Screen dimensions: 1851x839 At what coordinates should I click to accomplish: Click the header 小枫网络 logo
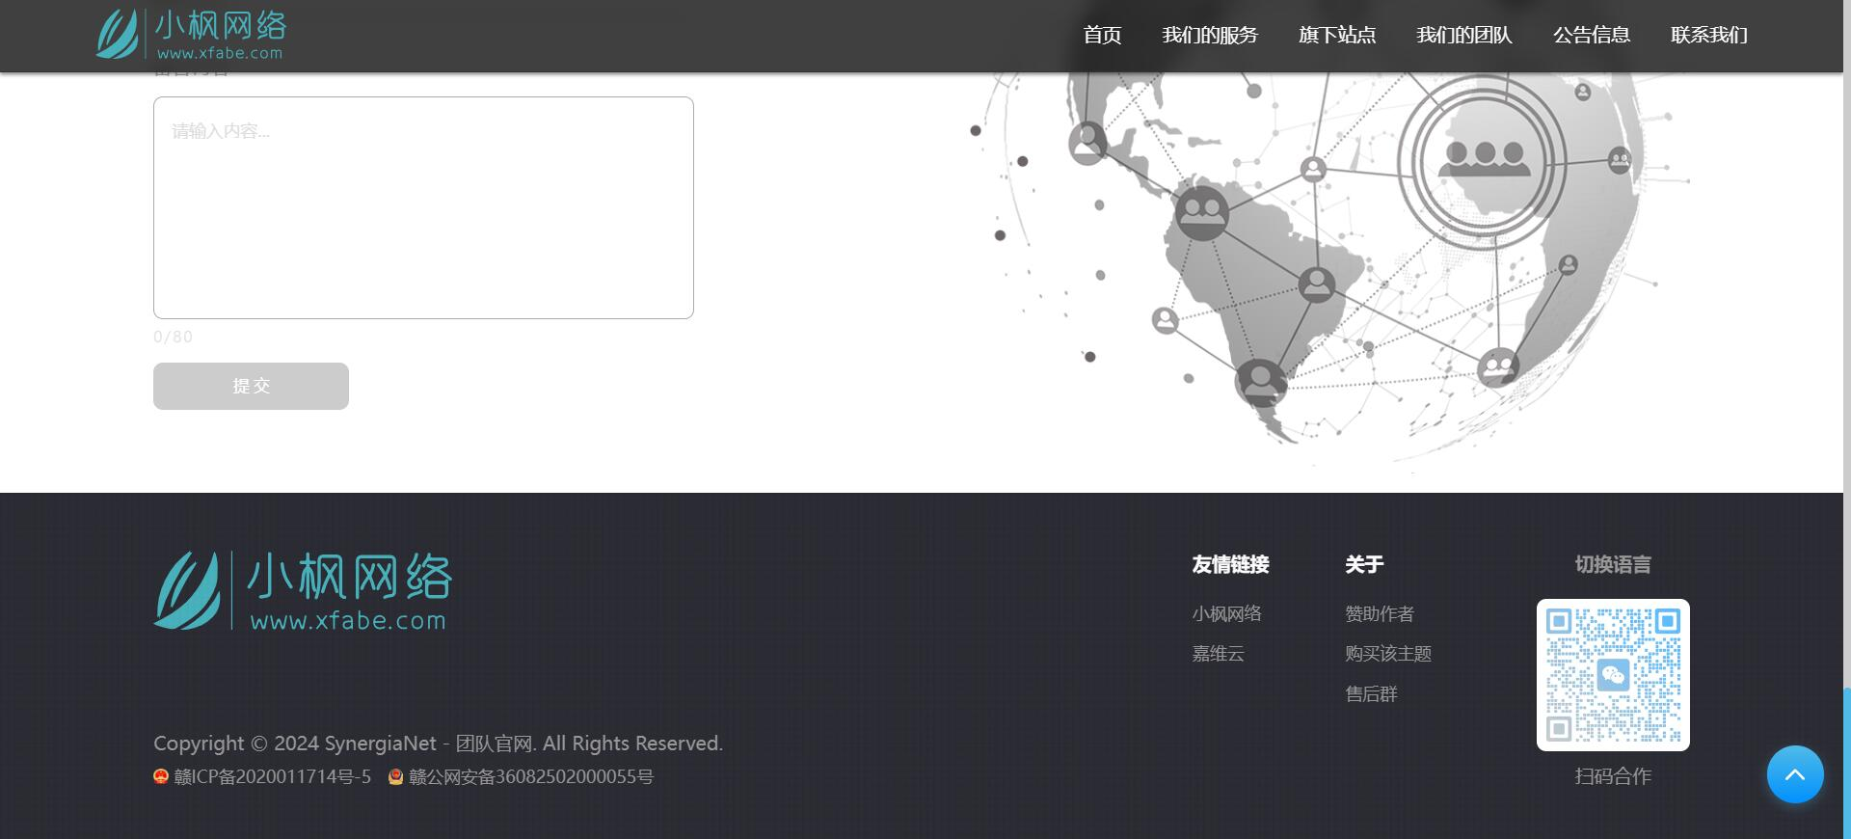tap(191, 35)
